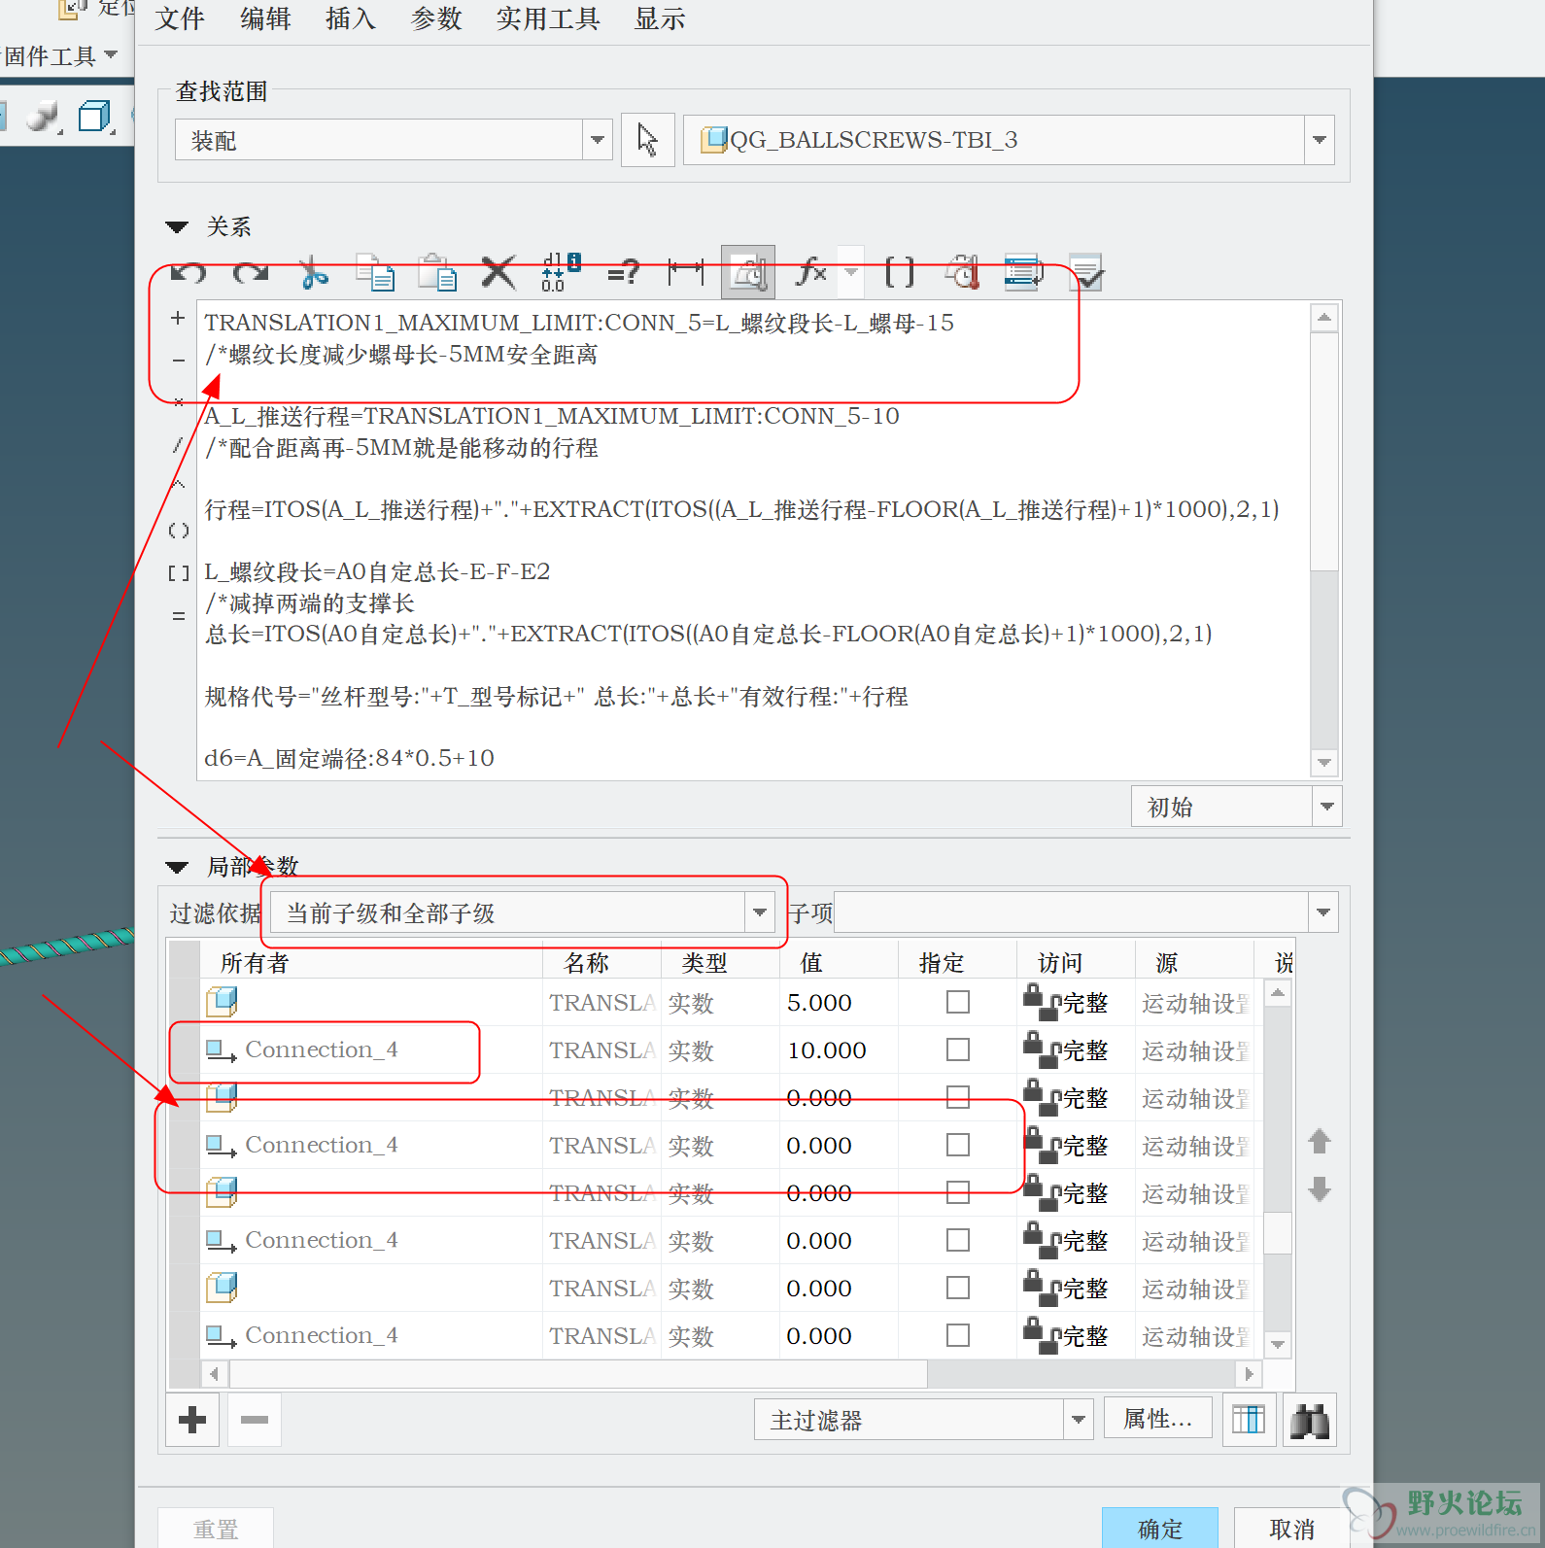Sort relations with the sort icon
The image size is (1545, 1548).
[1023, 273]
